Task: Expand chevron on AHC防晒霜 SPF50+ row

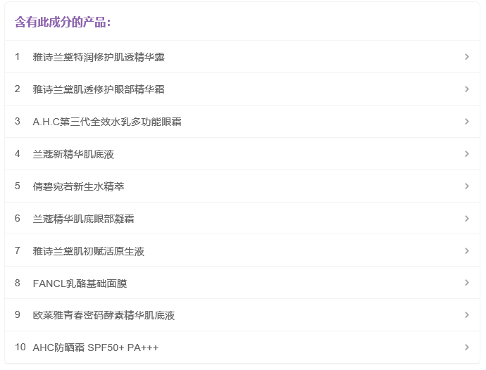Action: click(466, 347)
